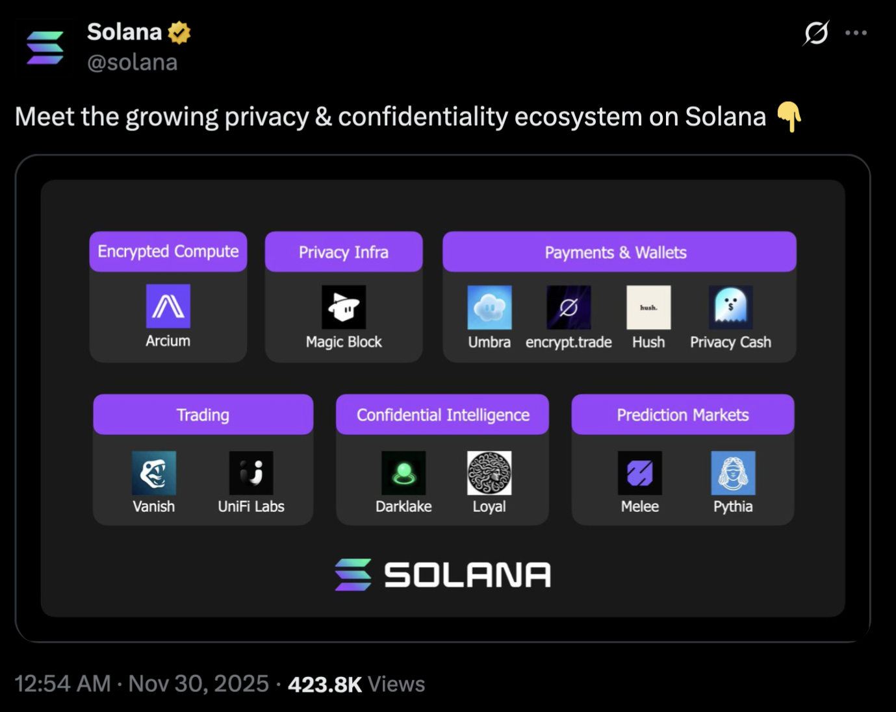Open the @solana handle link
The height and width of the screenshot is (712, 896).
[x=133, y=62]
